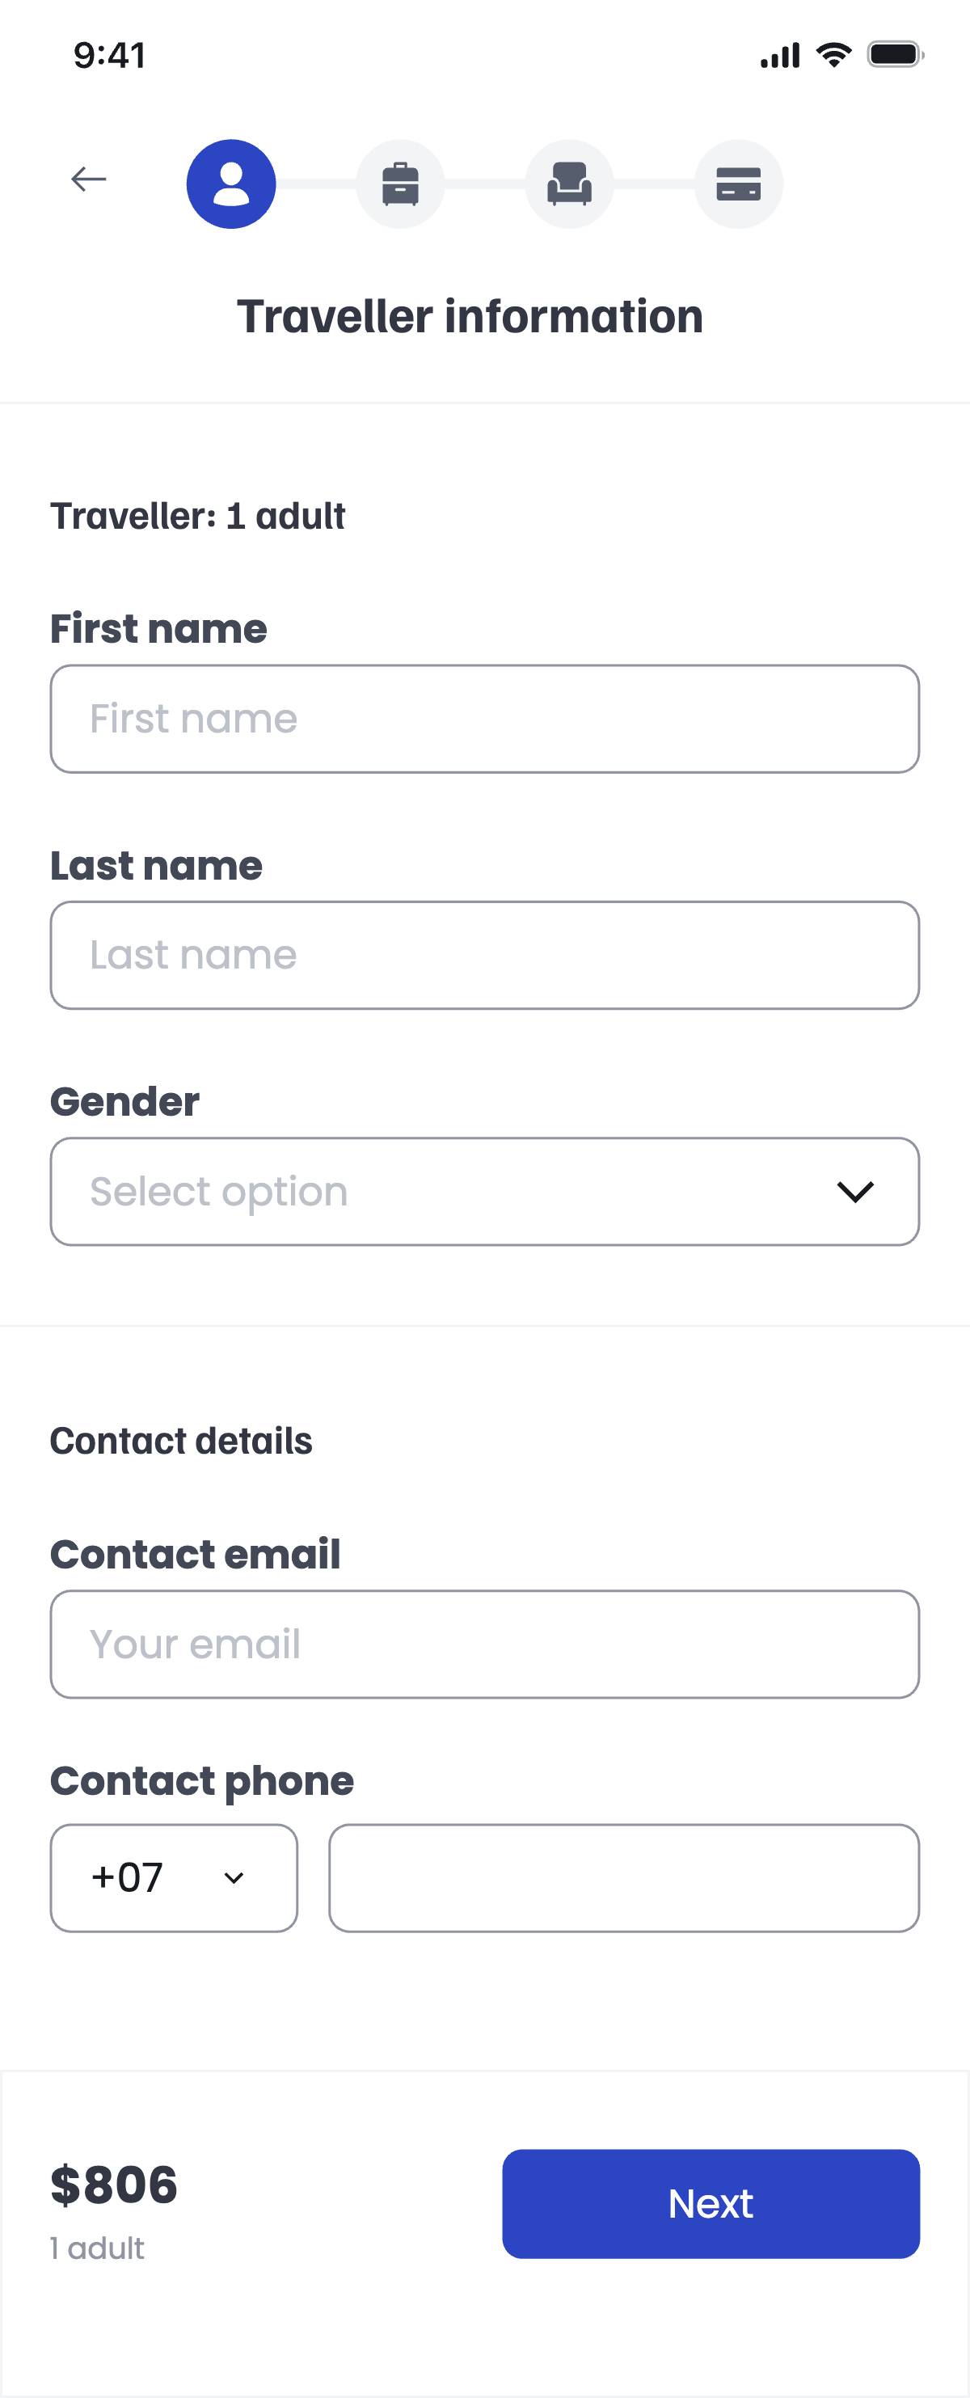The image size is (970, 2398).
Task: Focus the Last name text field
Action: pyautogui.click(x=484, y=955)
